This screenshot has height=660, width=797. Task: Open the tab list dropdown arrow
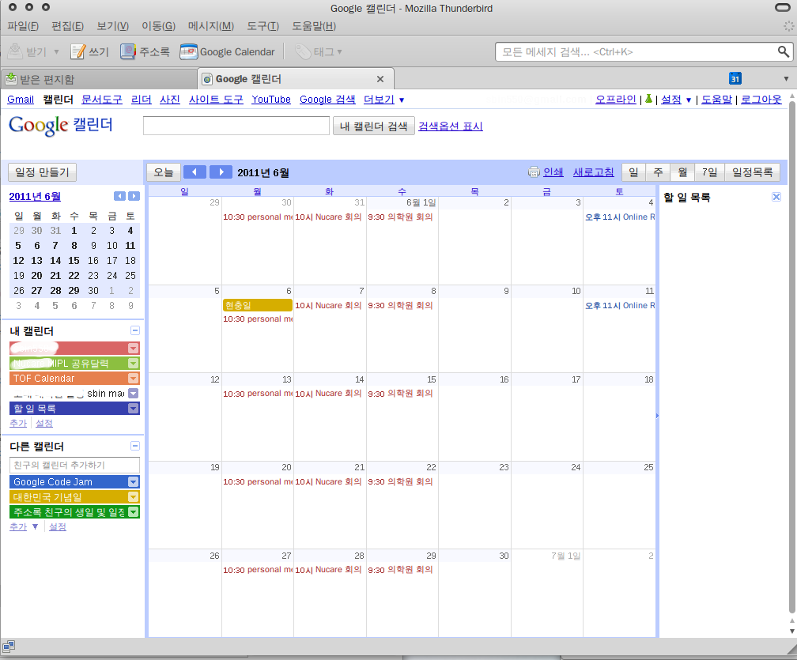point(786,79)
